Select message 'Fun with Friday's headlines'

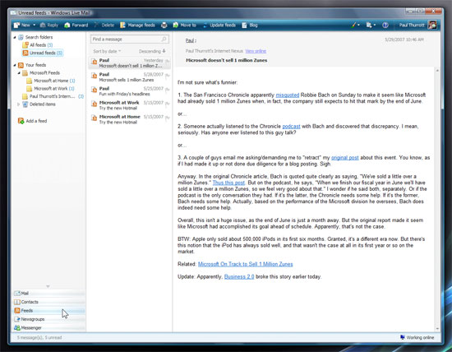tap(129, 91)
